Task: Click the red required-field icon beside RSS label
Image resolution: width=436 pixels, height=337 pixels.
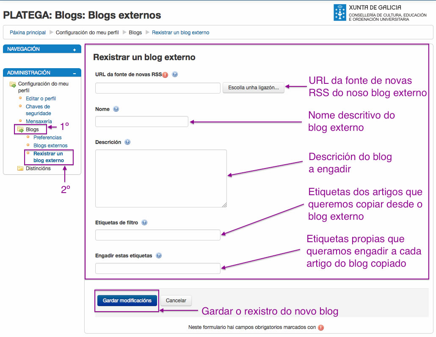Action: coord(166,74)
